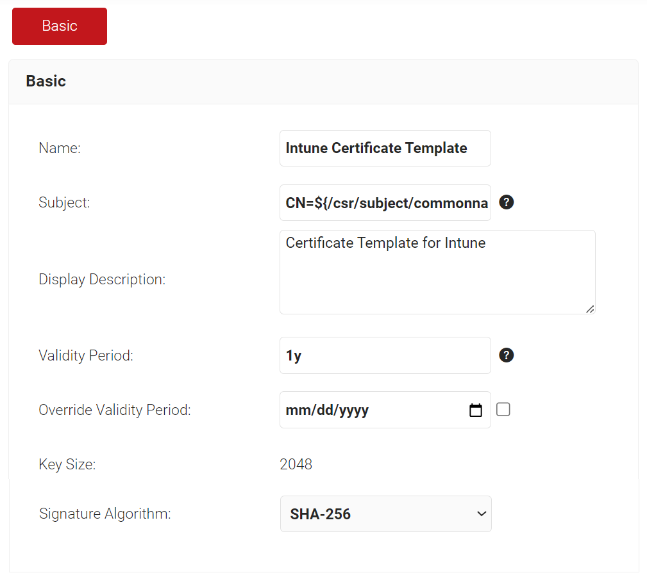The width and height of the screenshot is (647, 575).
Task: Focus the Subject field starting with CN=
Action: pos(385,204)
